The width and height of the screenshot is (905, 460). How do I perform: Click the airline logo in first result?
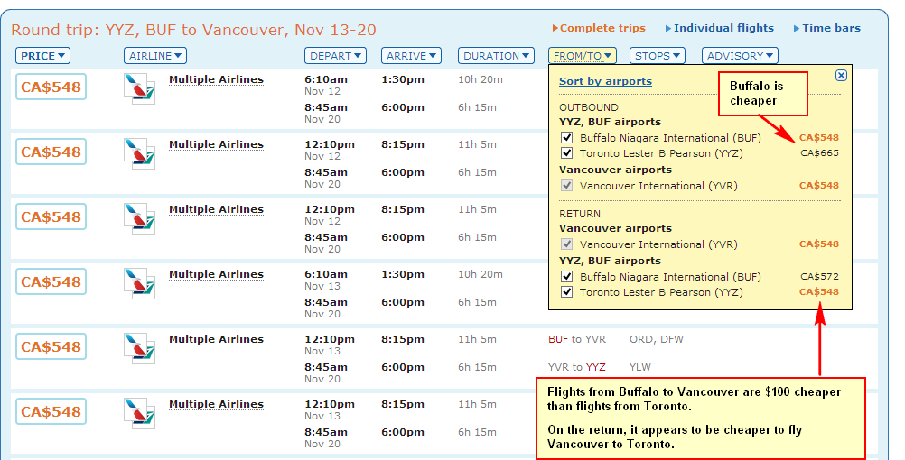point(140,88)
